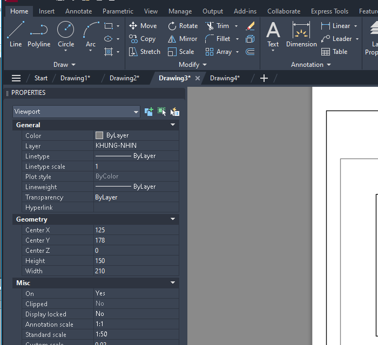378x345 pixels.
Task: Switch to the Drawing1 file tab
Action: [75, 78]
